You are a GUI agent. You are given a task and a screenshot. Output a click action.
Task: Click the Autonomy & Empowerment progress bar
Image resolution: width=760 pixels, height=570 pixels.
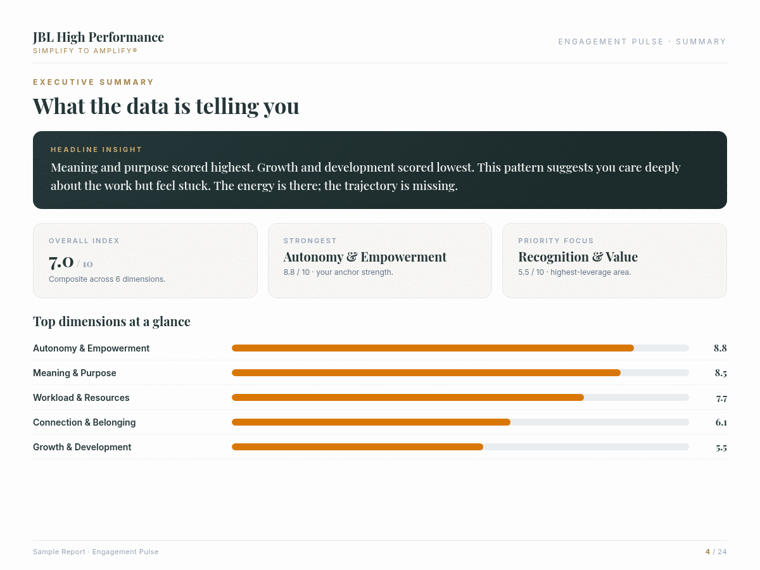click(x=460, y=348)
